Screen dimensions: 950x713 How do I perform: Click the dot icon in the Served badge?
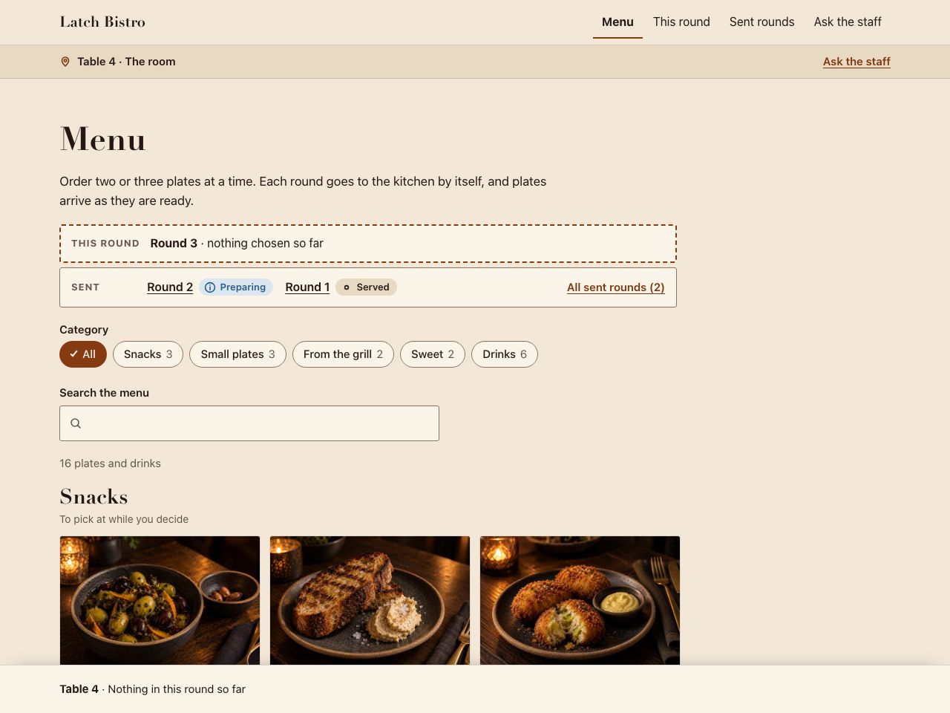point(347,287)
